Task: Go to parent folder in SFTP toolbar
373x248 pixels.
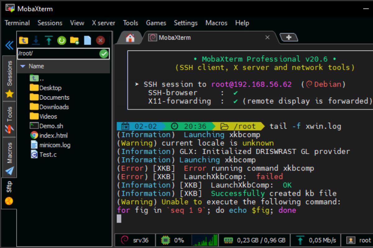Action: pos(23,40)
